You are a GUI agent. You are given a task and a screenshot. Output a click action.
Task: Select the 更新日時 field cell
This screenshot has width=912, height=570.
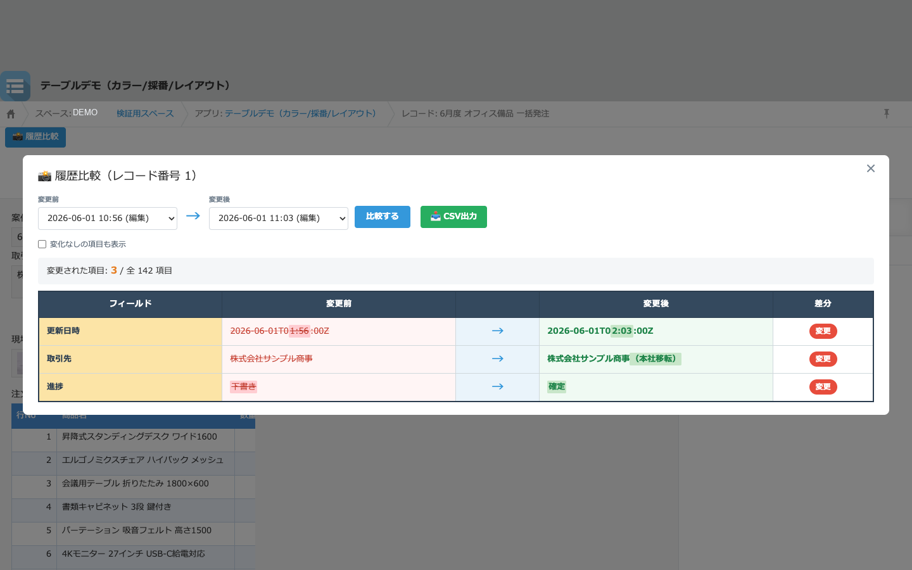(x=130, y=331)
